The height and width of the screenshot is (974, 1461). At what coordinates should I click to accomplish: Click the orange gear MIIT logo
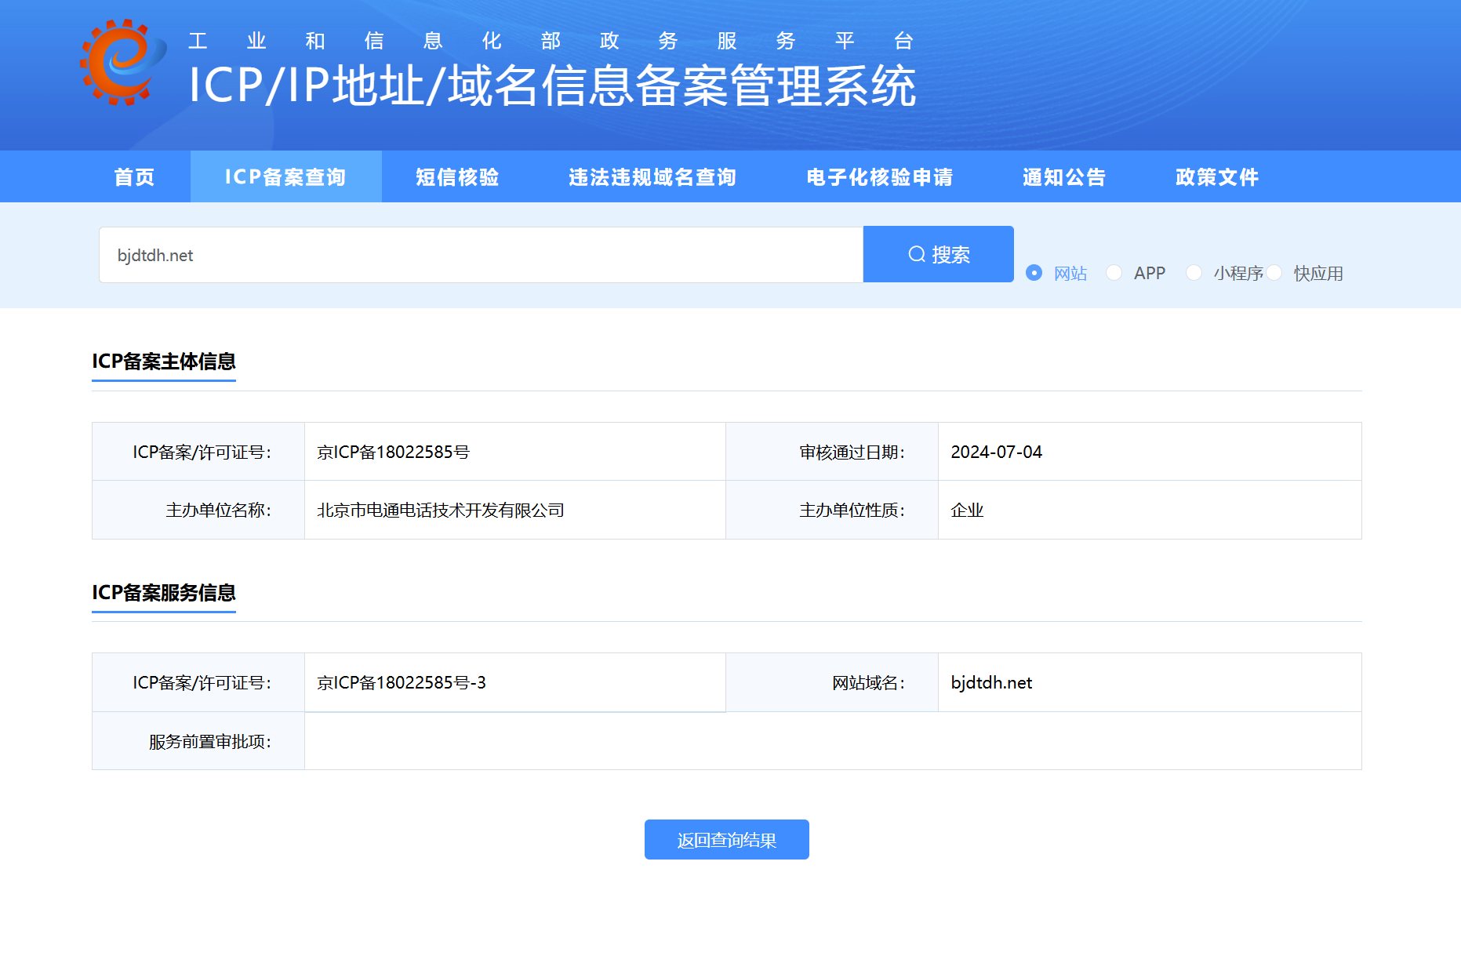coord(122,63)
